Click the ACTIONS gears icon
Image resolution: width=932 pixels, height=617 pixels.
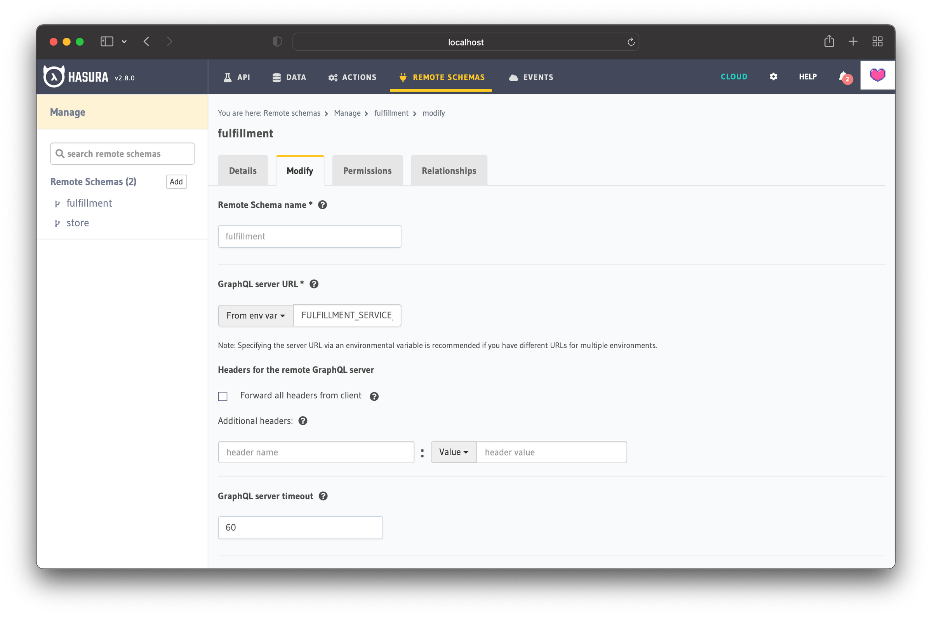click(332, 77)
